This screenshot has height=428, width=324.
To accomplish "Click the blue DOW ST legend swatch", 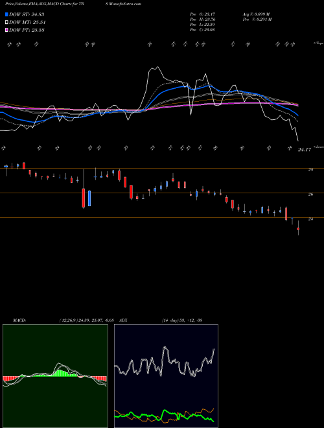I will point(6,14).
